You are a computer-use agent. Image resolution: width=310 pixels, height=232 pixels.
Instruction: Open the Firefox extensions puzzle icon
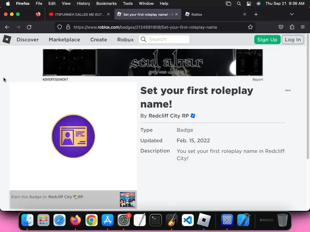click(x=292, y=27)
